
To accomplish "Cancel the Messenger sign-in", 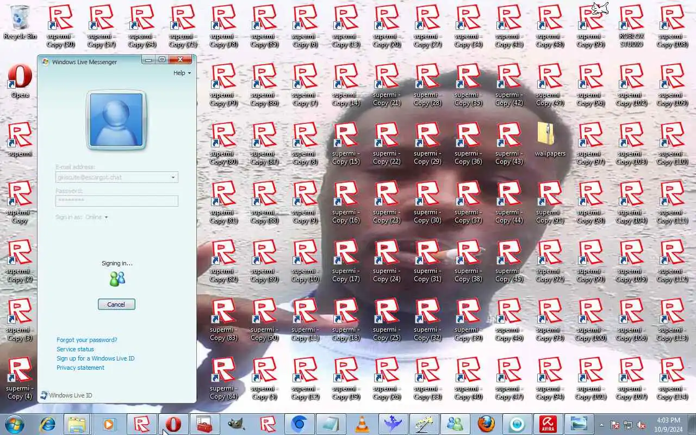I will click(x=116, y=304).
